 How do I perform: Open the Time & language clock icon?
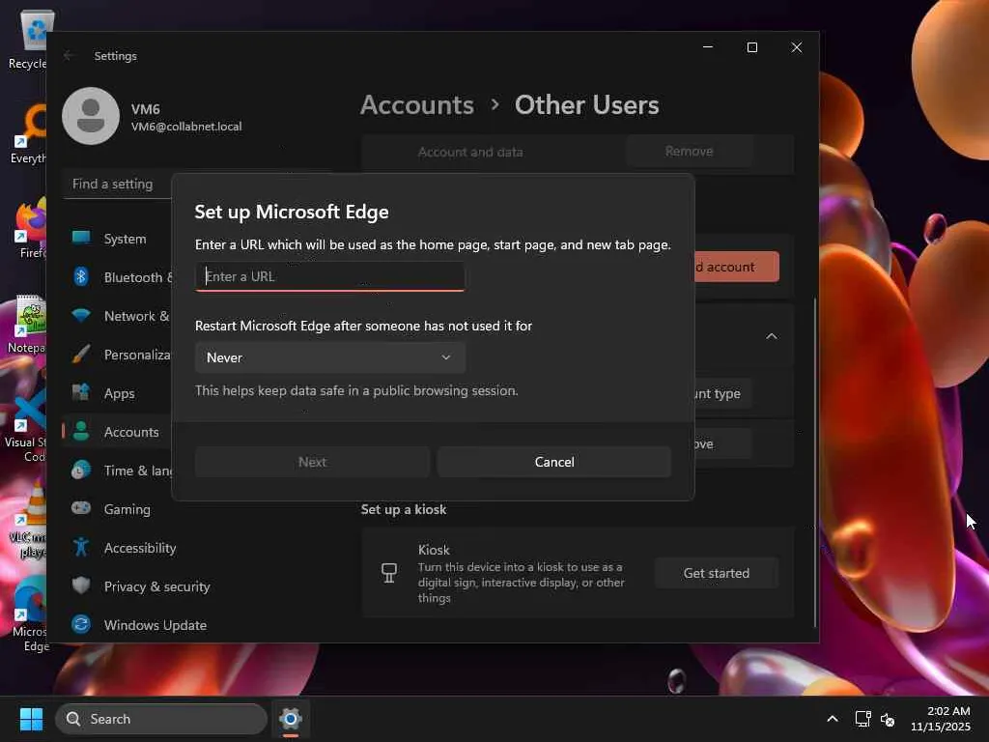[81, 471]
